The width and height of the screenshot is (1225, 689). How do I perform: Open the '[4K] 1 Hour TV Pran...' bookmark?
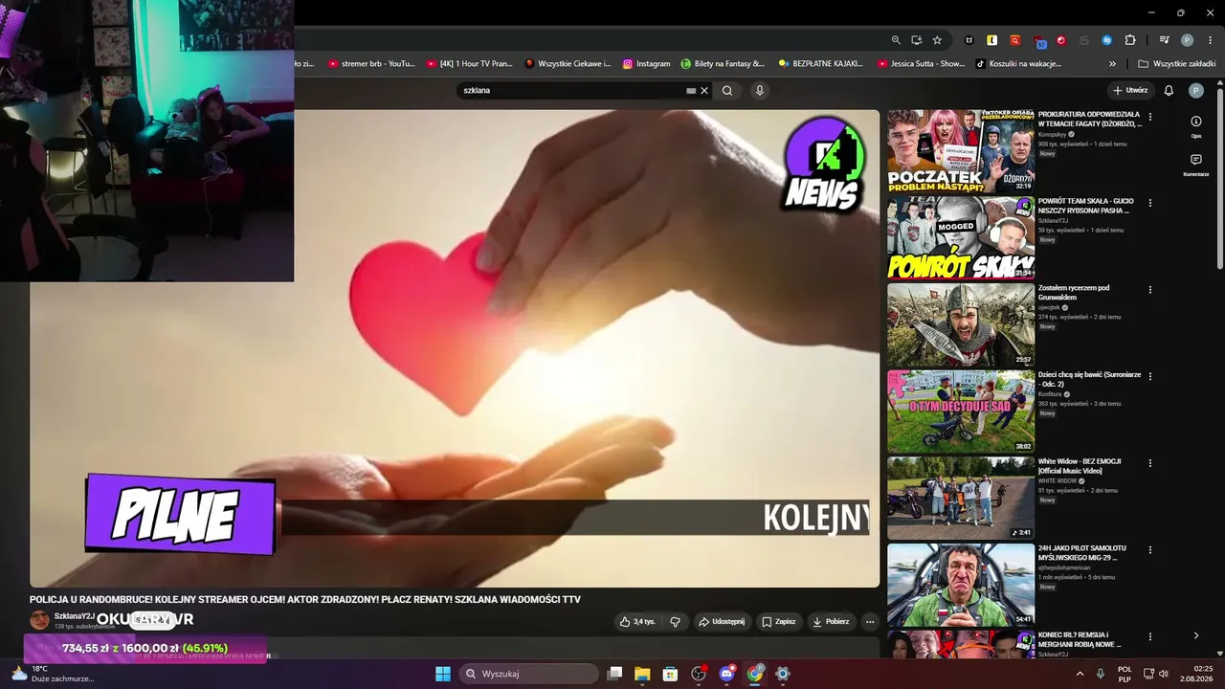[x=470, y=64]
